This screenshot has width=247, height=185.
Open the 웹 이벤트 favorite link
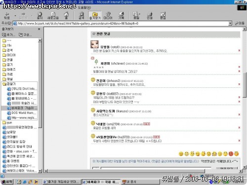pyautogui.click(x=11, y=161)
